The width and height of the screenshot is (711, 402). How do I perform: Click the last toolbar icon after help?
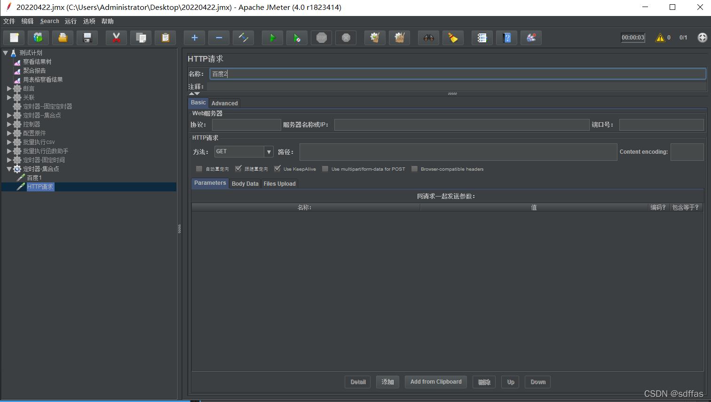[x=531, y=38]
